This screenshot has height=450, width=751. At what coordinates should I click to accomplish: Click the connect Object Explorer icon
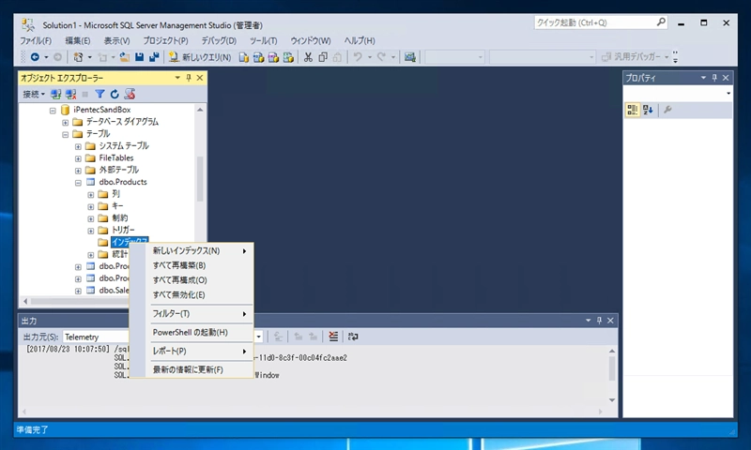(x=56, y=94)
